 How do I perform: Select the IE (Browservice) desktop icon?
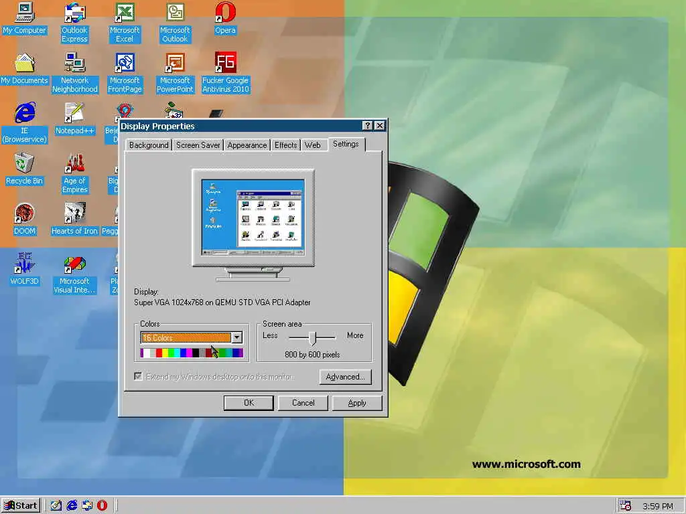tap(25, 123)
